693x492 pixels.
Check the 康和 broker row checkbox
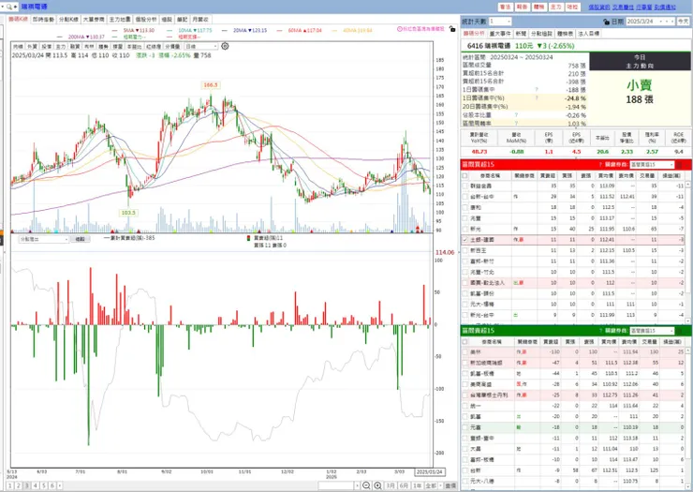click(464, 207)
